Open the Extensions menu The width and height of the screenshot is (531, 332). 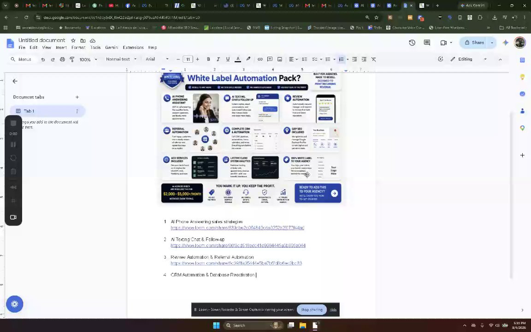[x=133, y=48]
